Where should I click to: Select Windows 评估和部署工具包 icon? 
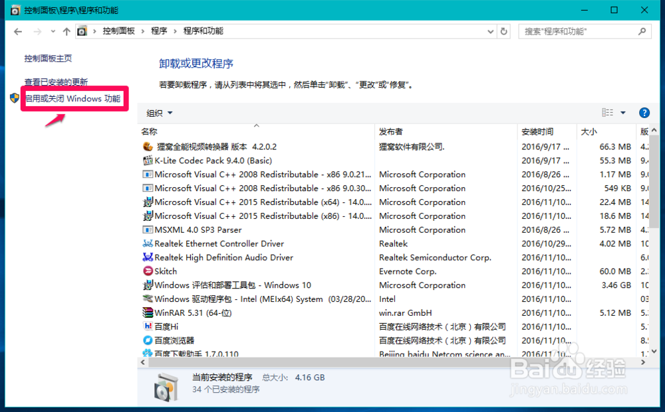(148, 285)
